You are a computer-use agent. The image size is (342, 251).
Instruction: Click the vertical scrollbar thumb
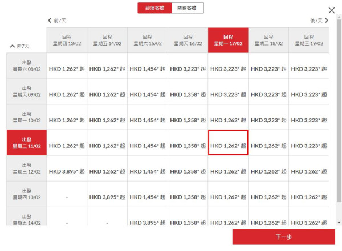(339, 110)
